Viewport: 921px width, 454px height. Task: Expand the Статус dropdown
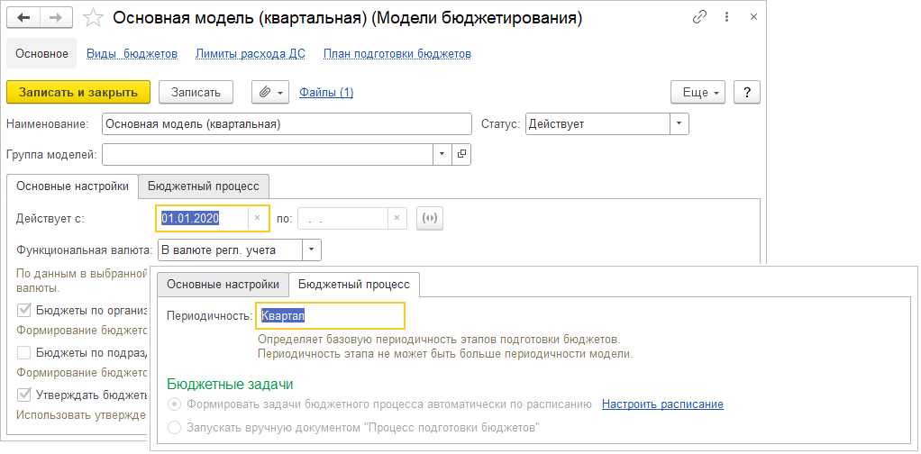tap(679, 123)
